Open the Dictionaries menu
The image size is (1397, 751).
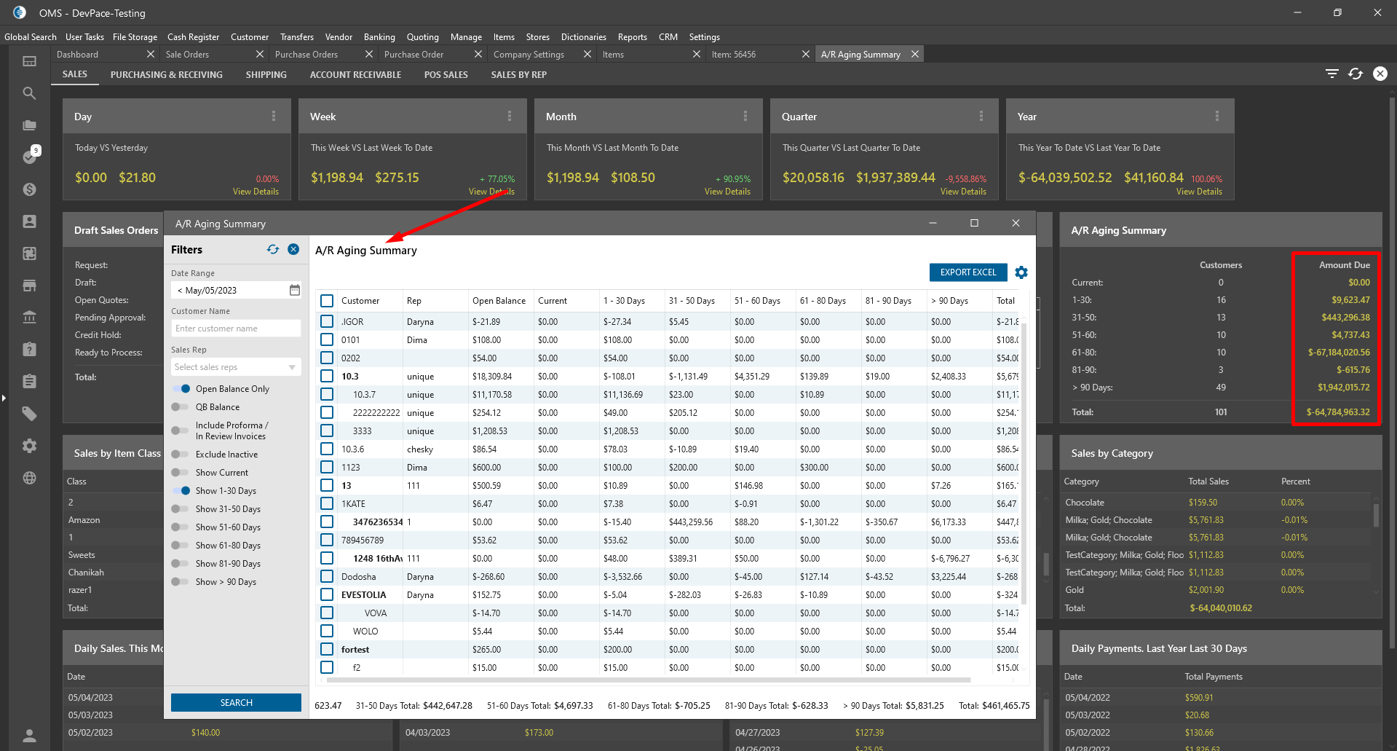(583, 37)
